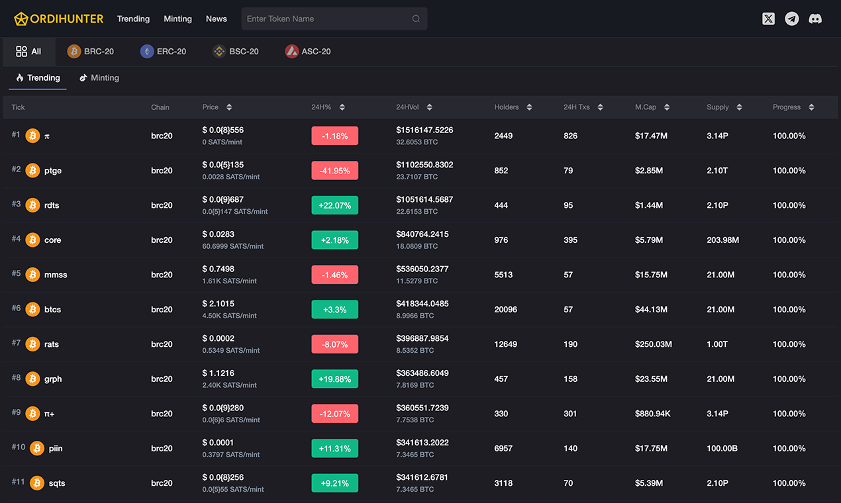
Task: Switch to the ERC-20 tab
Action: point(164,52)
